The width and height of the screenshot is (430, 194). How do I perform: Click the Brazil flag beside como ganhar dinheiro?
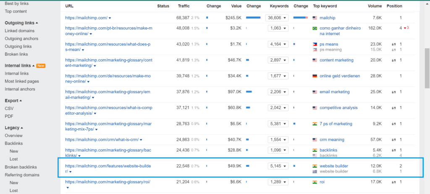315,28
